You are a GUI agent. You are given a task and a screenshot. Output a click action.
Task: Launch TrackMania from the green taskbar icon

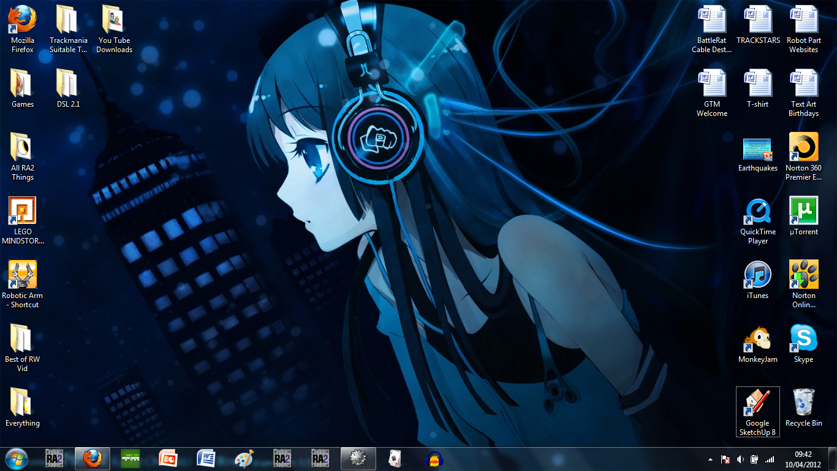pos(131,458)
